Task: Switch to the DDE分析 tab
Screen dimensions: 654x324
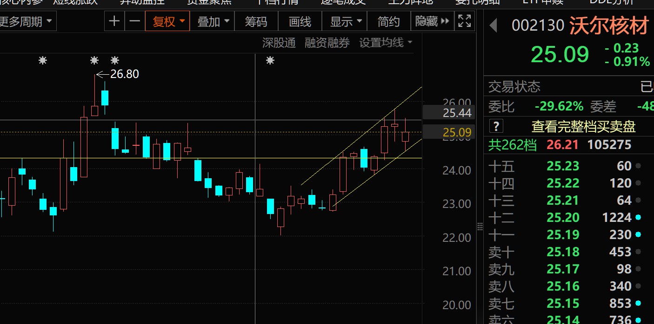Action: (612, 2)
